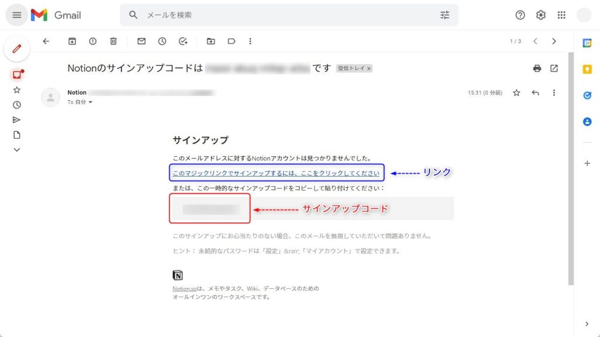Open the Labels icon

(x=231, y=41)
